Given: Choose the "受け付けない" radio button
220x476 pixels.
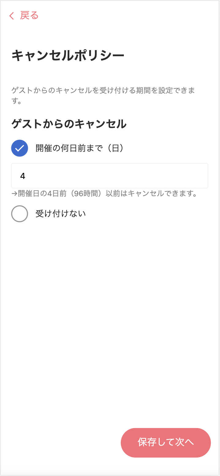Looking at the screenshot, I should (x=20, y=214).
